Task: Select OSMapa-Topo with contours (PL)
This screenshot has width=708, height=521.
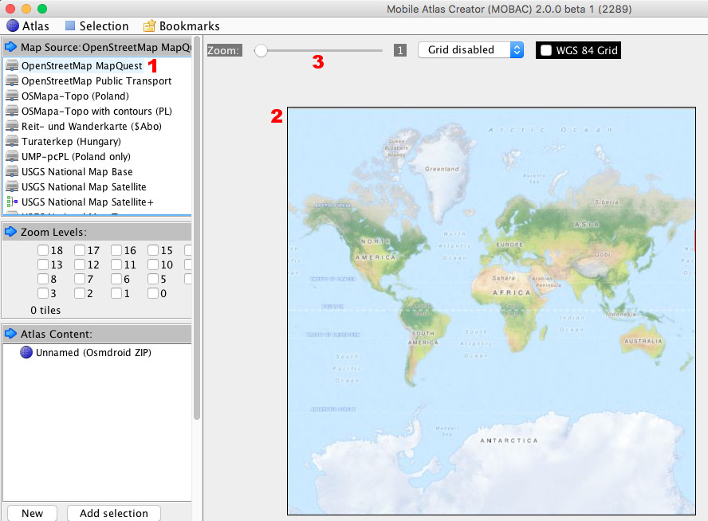Action: click(x=96, y=111)
